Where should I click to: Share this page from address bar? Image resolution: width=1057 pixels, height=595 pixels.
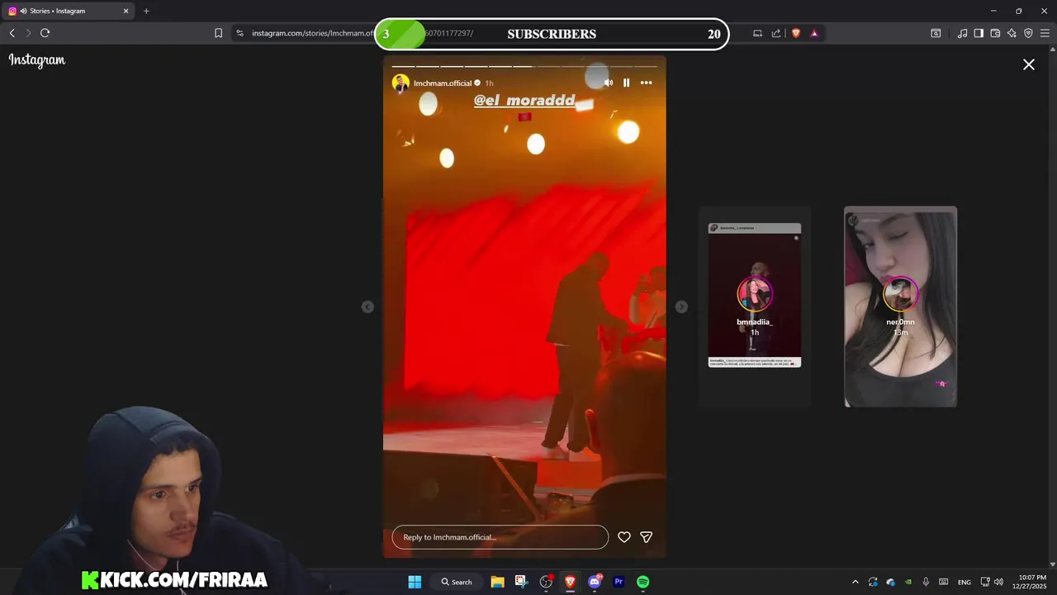point(776,33)
